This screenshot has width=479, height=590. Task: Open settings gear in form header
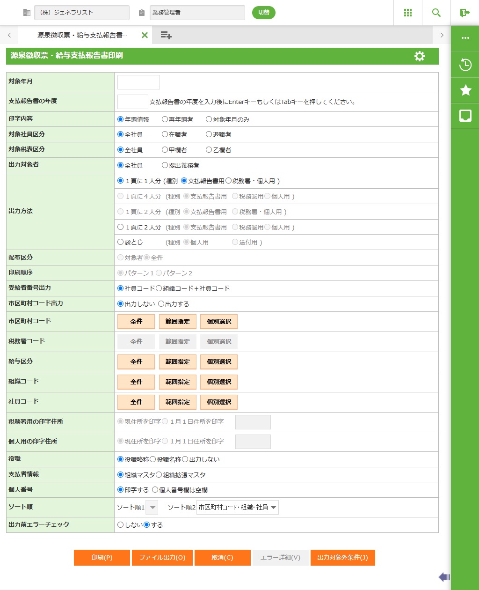419,56
